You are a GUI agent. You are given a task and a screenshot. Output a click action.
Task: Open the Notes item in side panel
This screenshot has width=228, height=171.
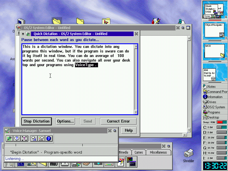[x=215, y=87]
